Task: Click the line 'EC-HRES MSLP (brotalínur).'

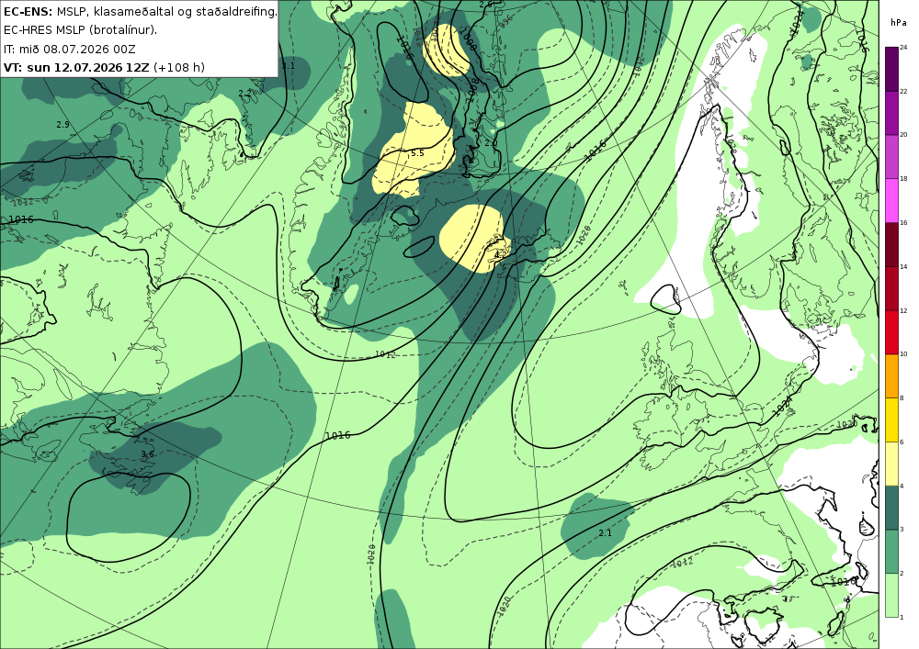Action: pyautogui.click(x=80, y=30)
